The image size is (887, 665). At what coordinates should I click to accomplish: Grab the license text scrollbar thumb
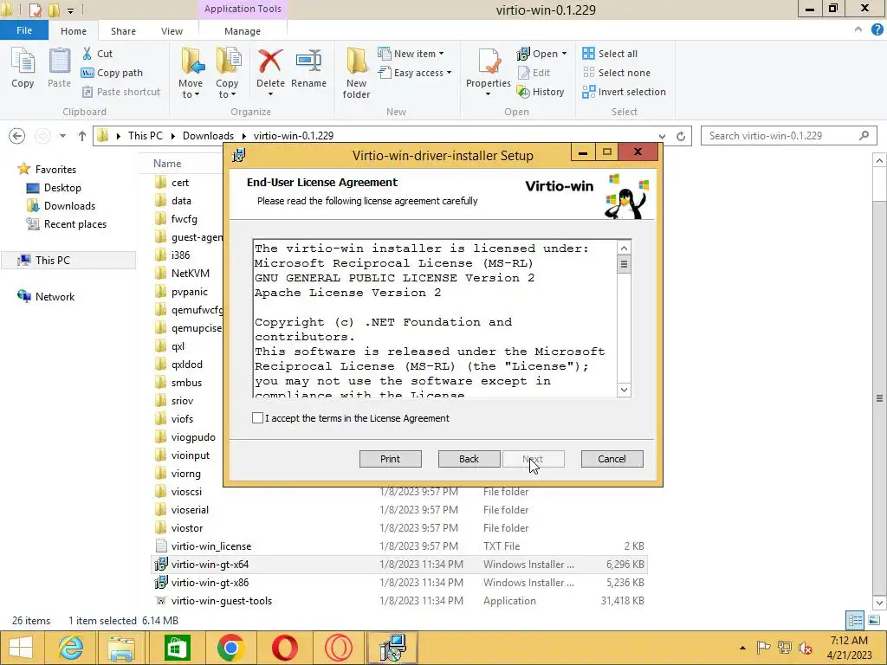624,264
